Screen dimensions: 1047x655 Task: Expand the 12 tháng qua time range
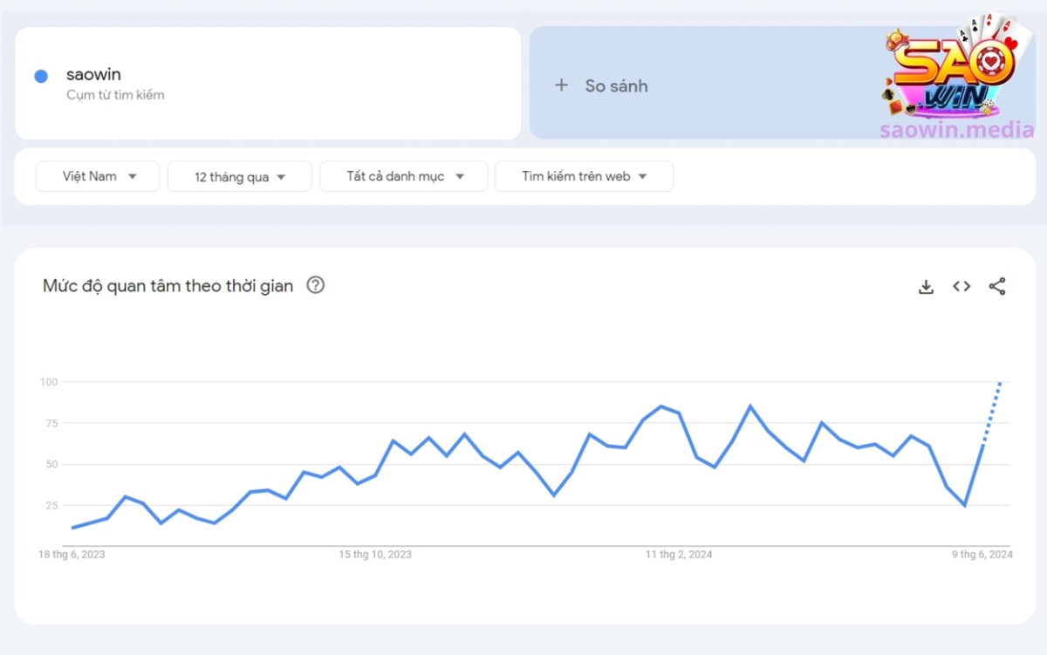pyautogui.click(x=239, y=177)
